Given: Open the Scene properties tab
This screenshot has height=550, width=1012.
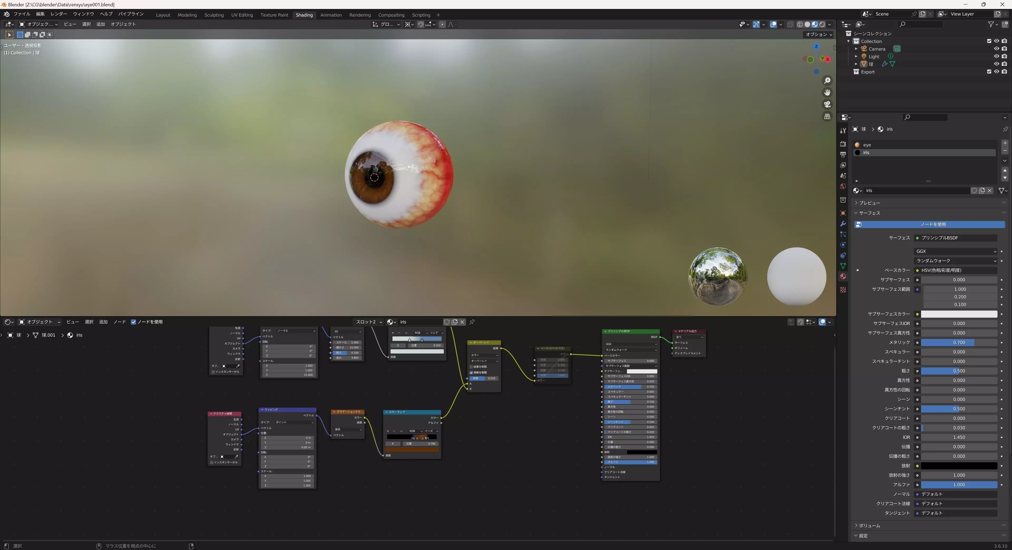Looking at the screenshot, I should [843, 175].
